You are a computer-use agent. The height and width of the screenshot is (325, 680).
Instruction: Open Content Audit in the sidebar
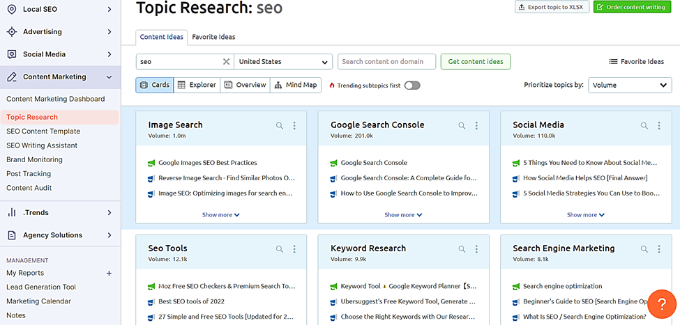29,188
